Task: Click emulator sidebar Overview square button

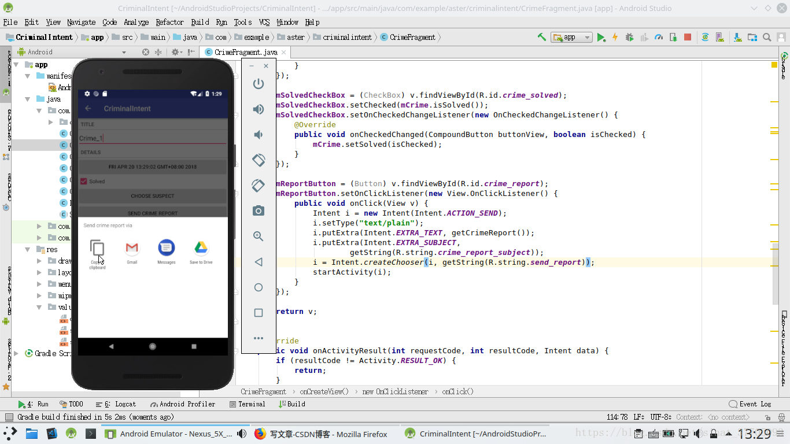Action: click(x=259, y=313)
